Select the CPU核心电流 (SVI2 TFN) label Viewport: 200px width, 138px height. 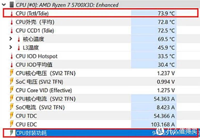(x=46, y=99)
